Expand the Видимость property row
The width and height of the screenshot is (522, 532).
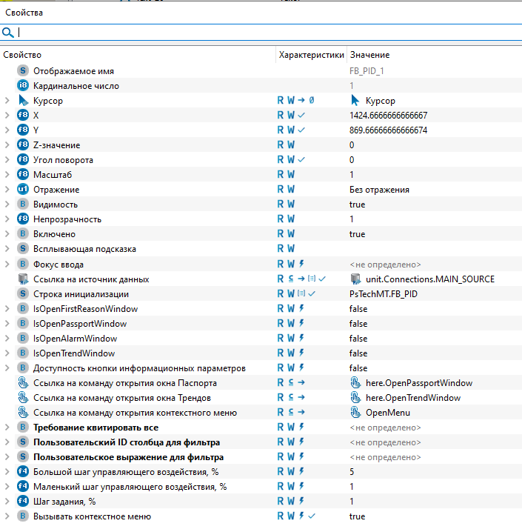pyautogui.click(x=7, y=205)
